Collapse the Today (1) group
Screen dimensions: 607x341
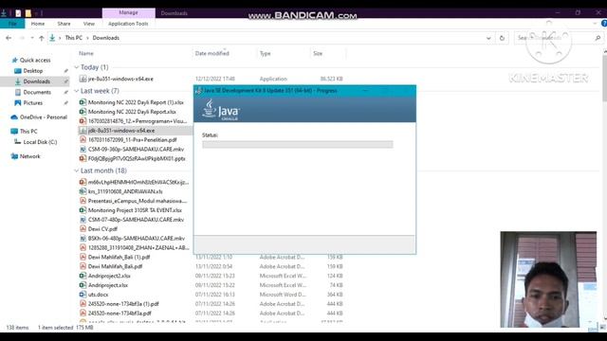pyautogui.click(x=76, y=67)
